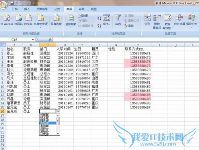The image size is (199, 150).
Task: Select the 联系方式TEL header cell
Action: tap(138, 49)
